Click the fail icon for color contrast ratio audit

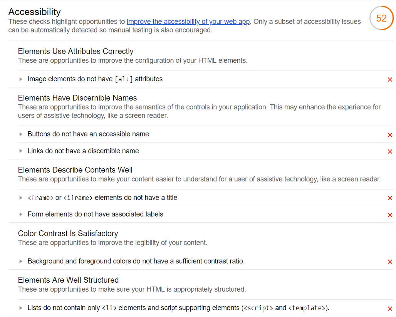coord(390,262)
